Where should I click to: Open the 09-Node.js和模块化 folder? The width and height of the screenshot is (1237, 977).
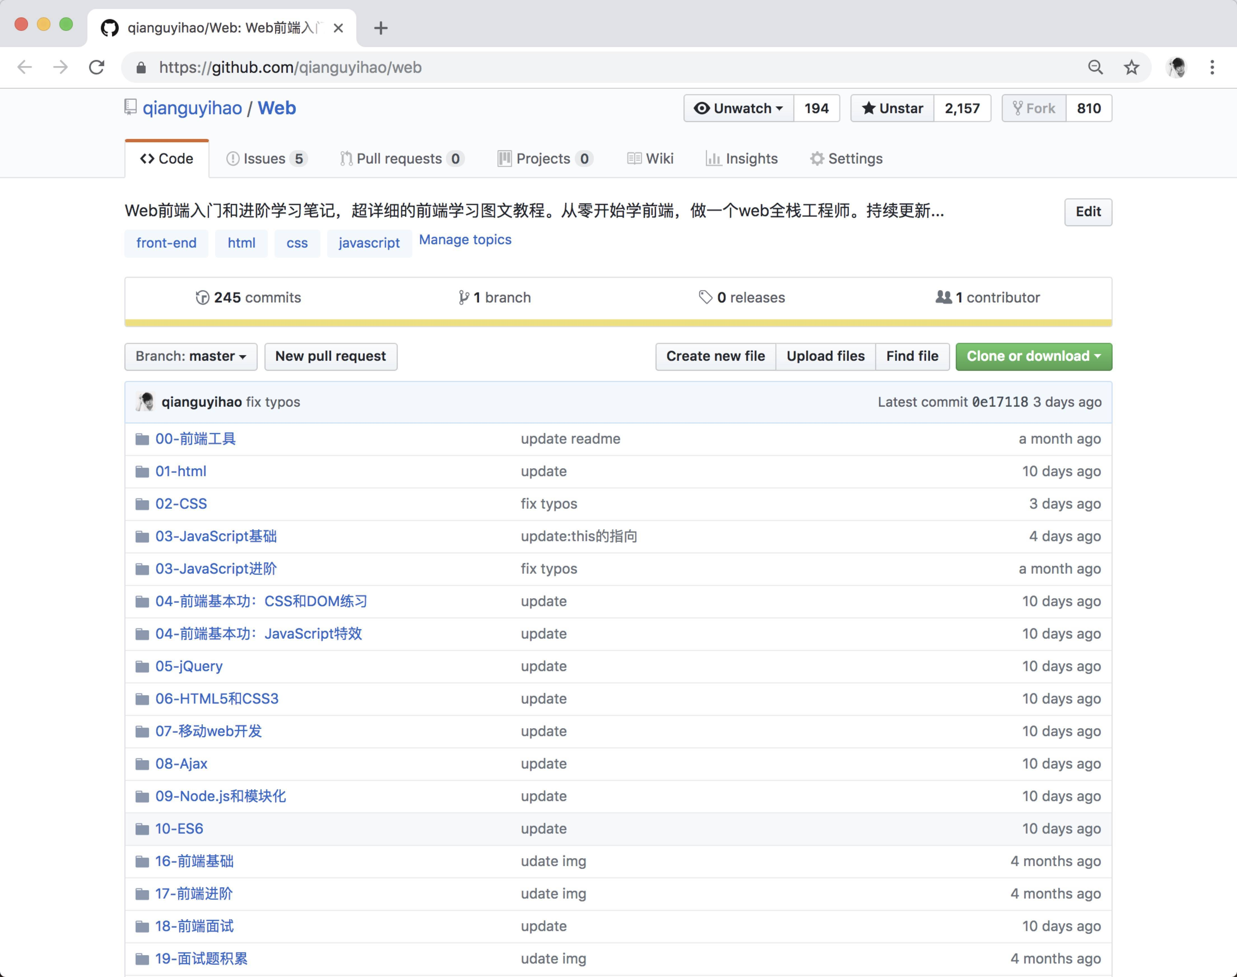coord(221,796)
